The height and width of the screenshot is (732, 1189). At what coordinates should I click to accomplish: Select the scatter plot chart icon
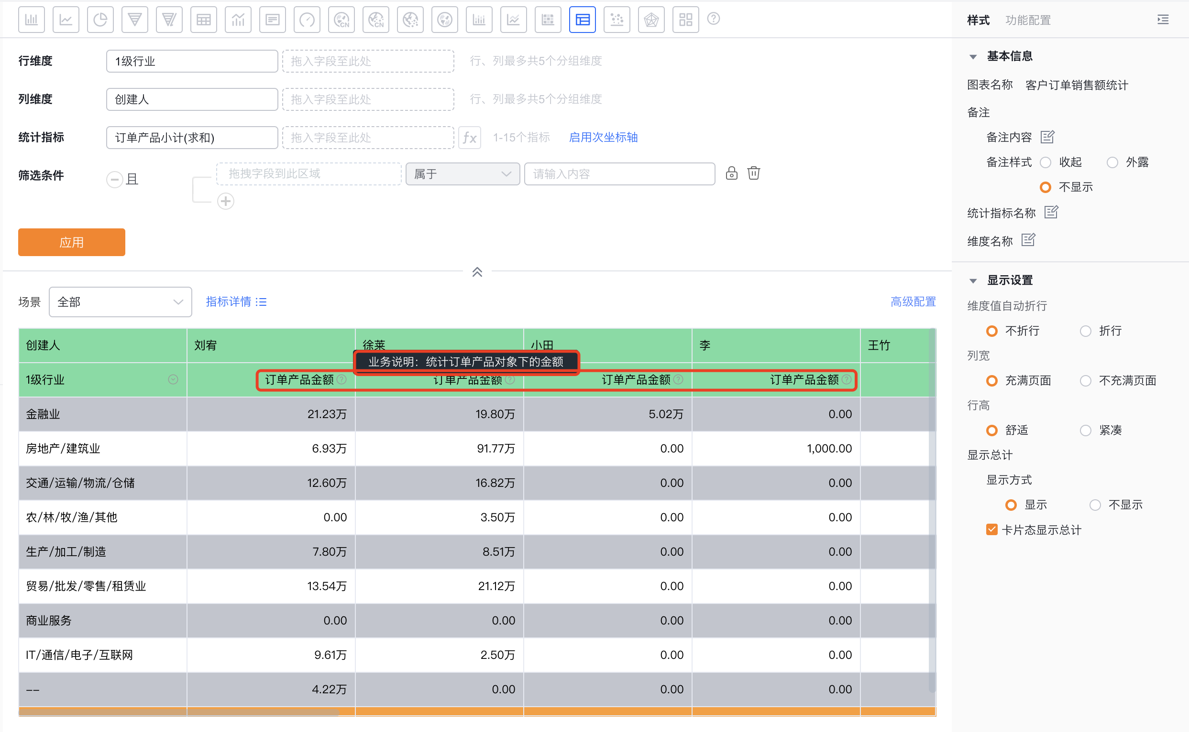[x=617, y=20]
